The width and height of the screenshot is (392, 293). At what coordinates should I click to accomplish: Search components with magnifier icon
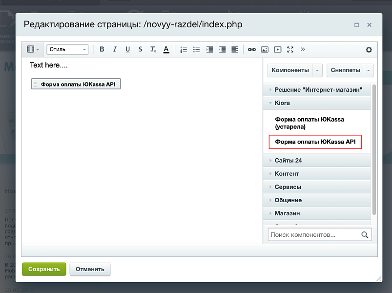tap(365, 234)
